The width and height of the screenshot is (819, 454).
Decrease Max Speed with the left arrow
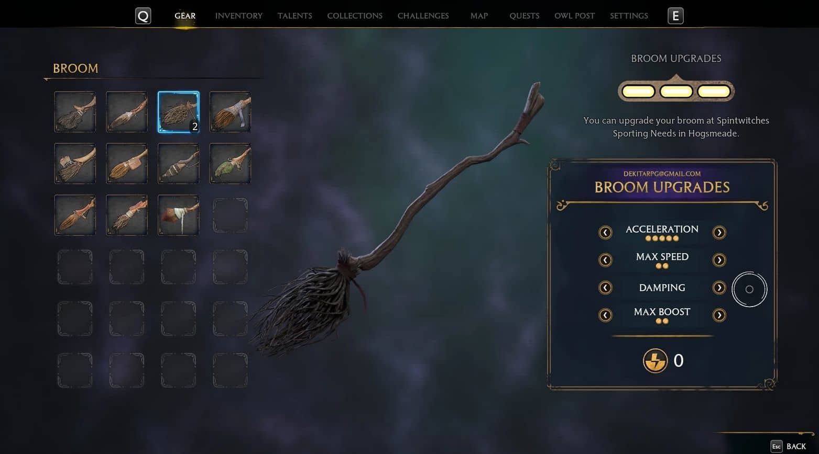(605, 260)
